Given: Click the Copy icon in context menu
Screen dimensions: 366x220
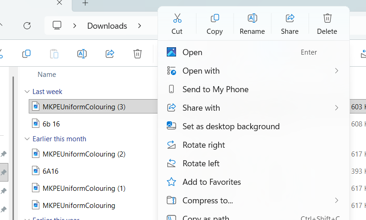Looking at the screenshot, I should pyautogui.click(x=215, y=19).
